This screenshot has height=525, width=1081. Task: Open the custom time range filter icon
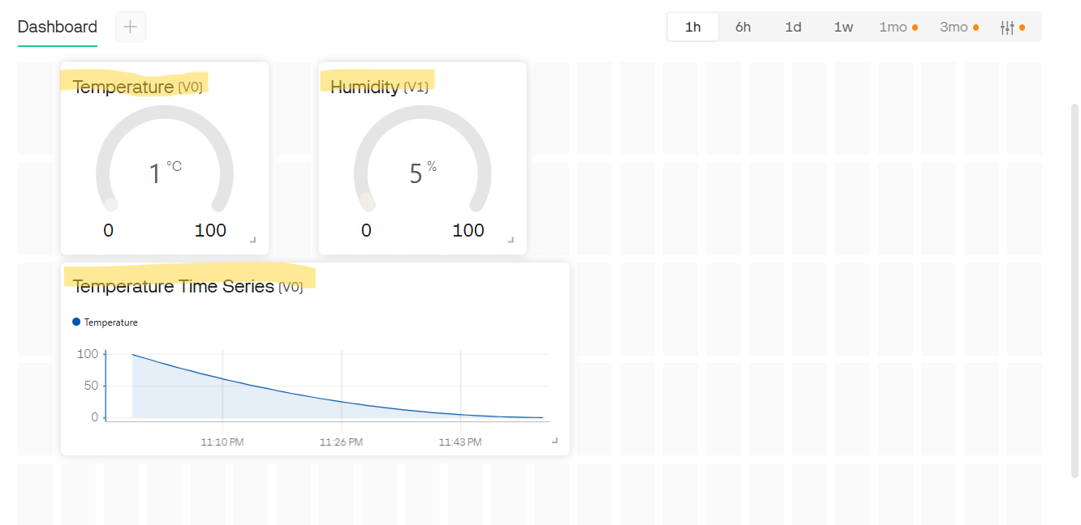click(1007, 28)
